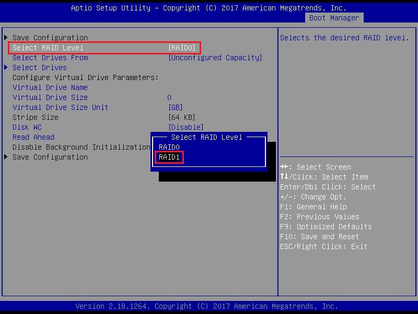Click the bottom Save Configuration entry
This screenshot has height=314, width=418.
[50, 157]
